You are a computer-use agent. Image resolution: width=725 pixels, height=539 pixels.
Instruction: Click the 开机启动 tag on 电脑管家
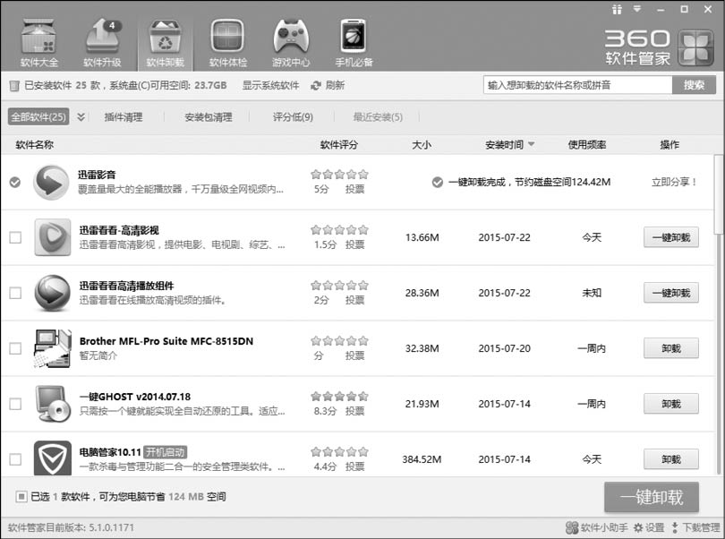click(x=165, y=452)
